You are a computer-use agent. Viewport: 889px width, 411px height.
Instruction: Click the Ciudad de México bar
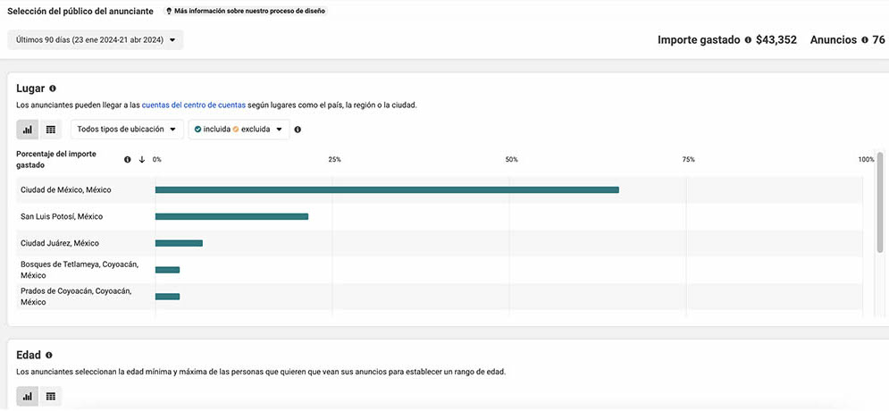pyautogui.click(x=387, y=190)
